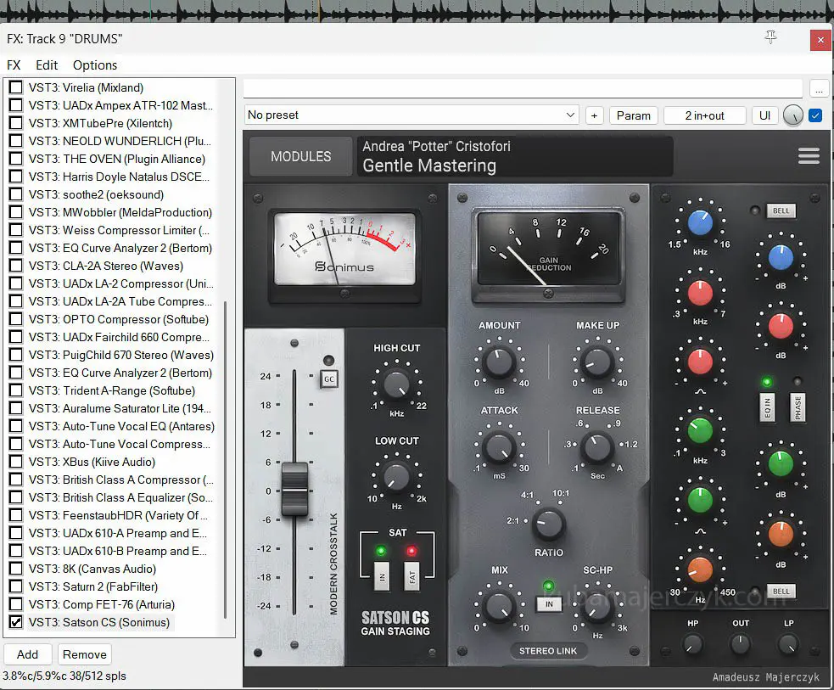834x690 pixels.
Task: Pin the FX window on top
Action: [x=770, y=37]
